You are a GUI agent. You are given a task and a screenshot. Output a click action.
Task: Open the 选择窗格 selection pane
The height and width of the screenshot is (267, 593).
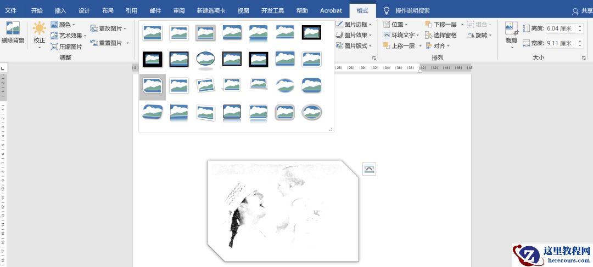click(x=441, y=35)
